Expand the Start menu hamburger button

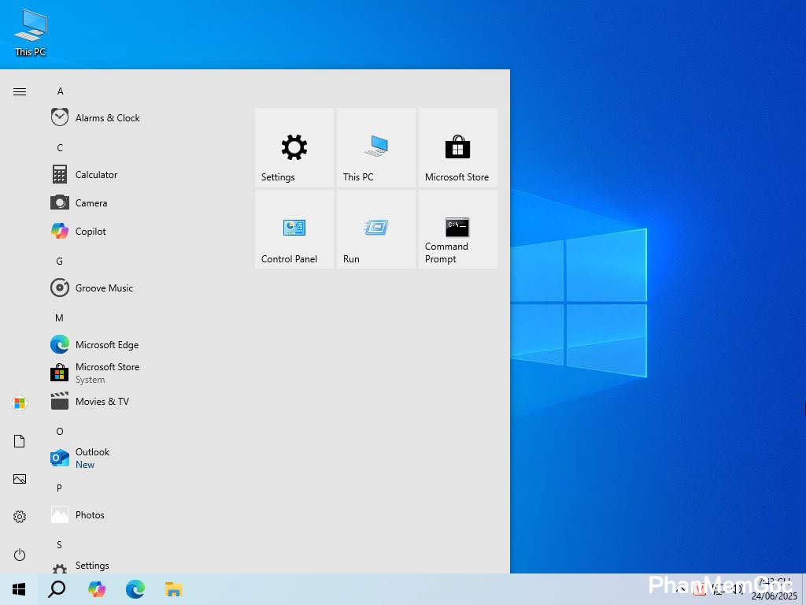(20, 92)
